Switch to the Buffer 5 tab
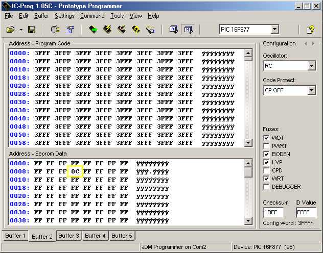Image resolution: width=323 pixels, height=253 pixels. pyautogui.click(x=122, y=236)
